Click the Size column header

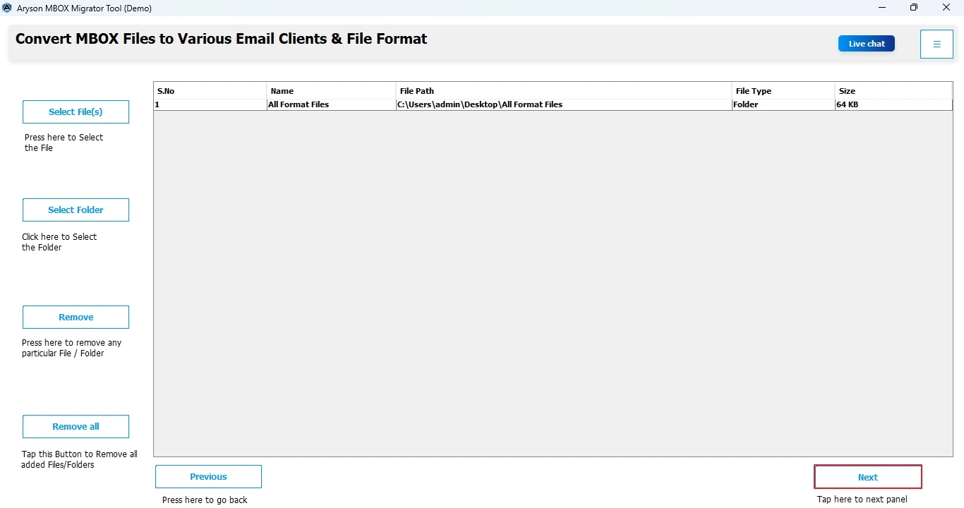pos(893,91)
